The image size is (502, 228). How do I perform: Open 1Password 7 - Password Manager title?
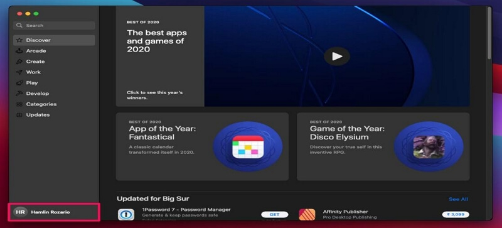pyautogui.click(x=186, y=209)
